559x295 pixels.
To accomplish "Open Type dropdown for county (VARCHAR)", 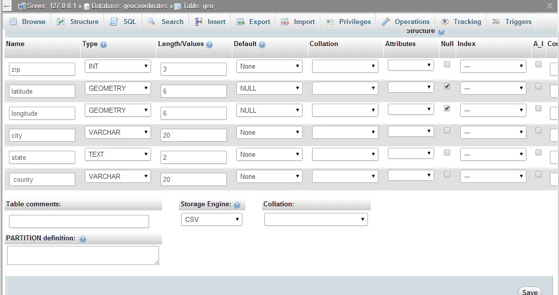I will tap(117, 176).
